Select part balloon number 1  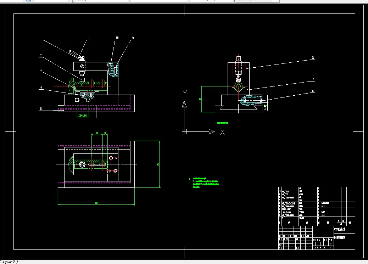(x=41, y=38)
